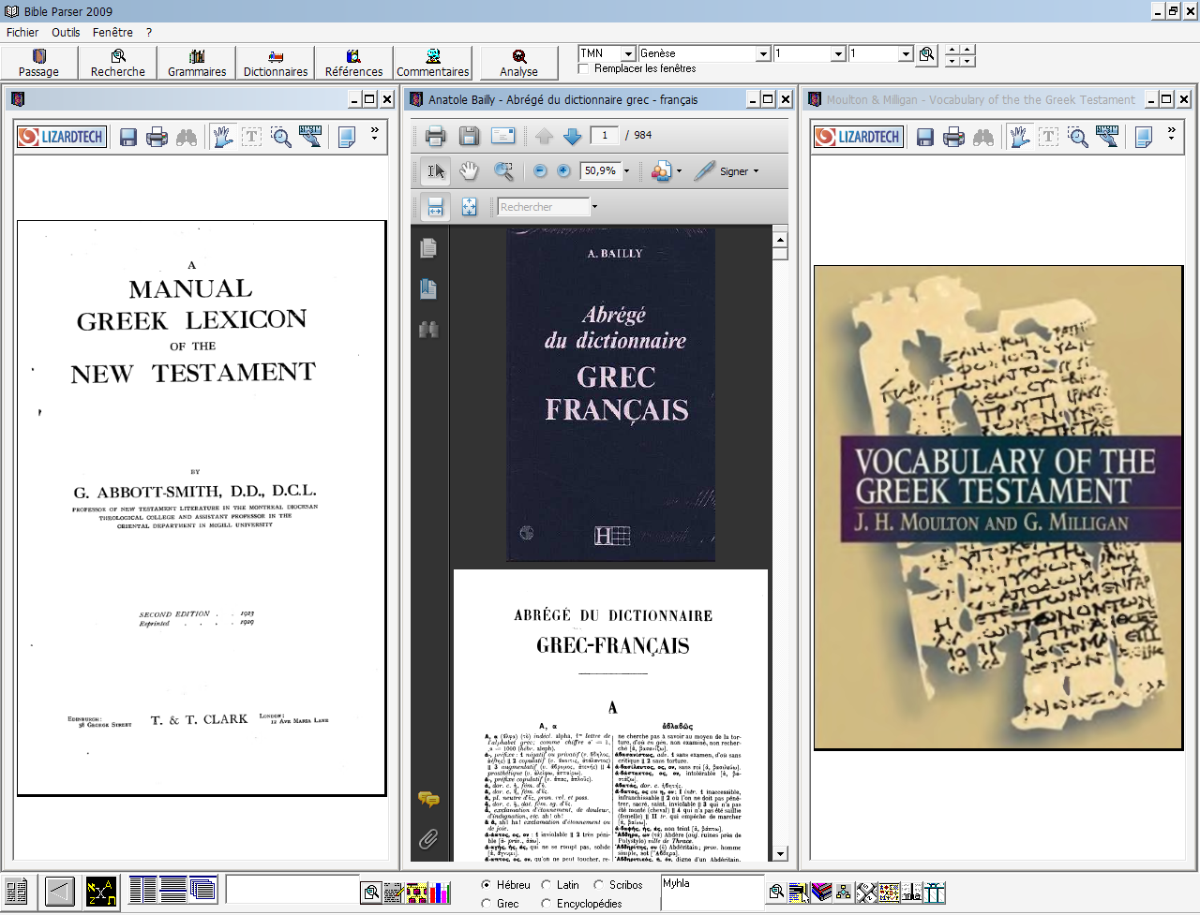Launch the Analyse tool
The width and height of the screenshot is (1200, 915).
pos(518,63)
